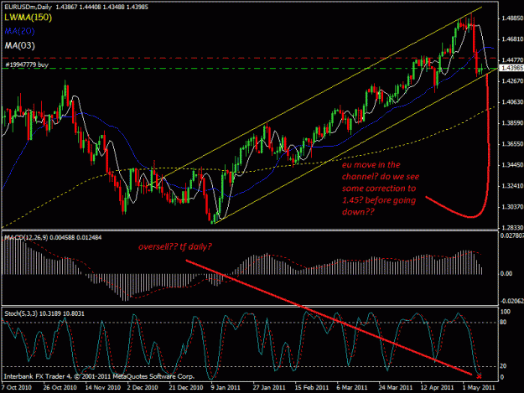Click the 'oversell?? tf daily?' annotation text
Image resolution: width=524 pixels, height=393 pixels.
pos(175,246)
